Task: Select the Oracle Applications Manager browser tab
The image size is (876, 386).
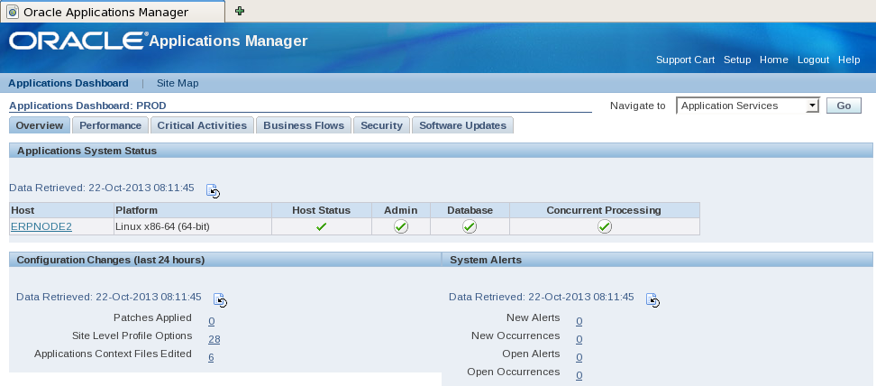Action: pyautogui.click(x=113, y=12)
